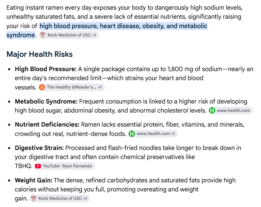Click the Nutrient Deficiencies bold label
Viewport: 261px width, 207px height.
pyautogui.click(x=47, y=124)
